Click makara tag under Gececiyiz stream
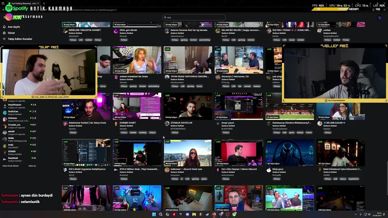Image resolution: width=388 pixels, height=218 pixels. click(257, 86)
